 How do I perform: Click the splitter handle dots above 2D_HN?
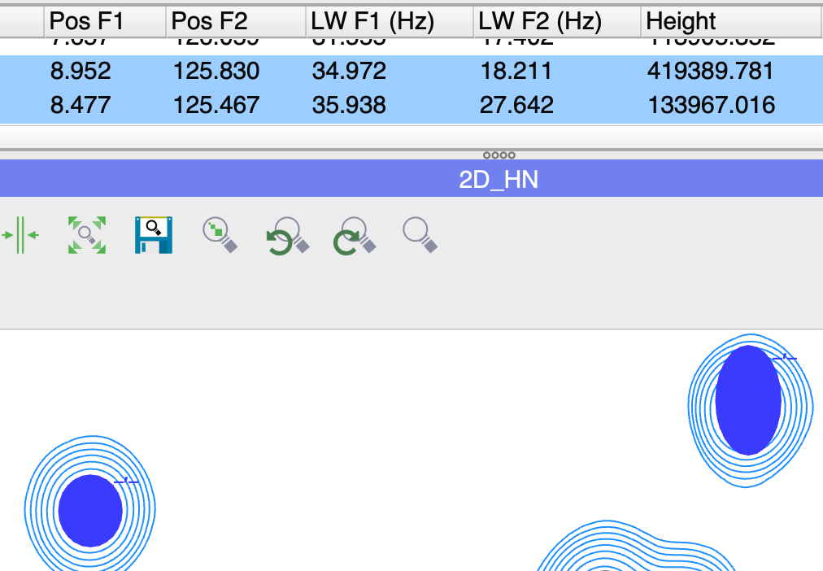(499, 155)
